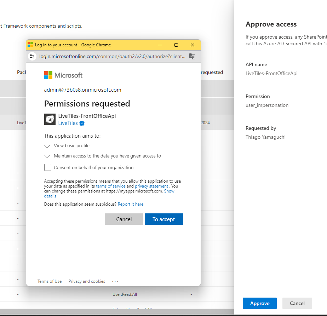Expand the View basic profile permission
Screen dimensions: 327x316
47,146
